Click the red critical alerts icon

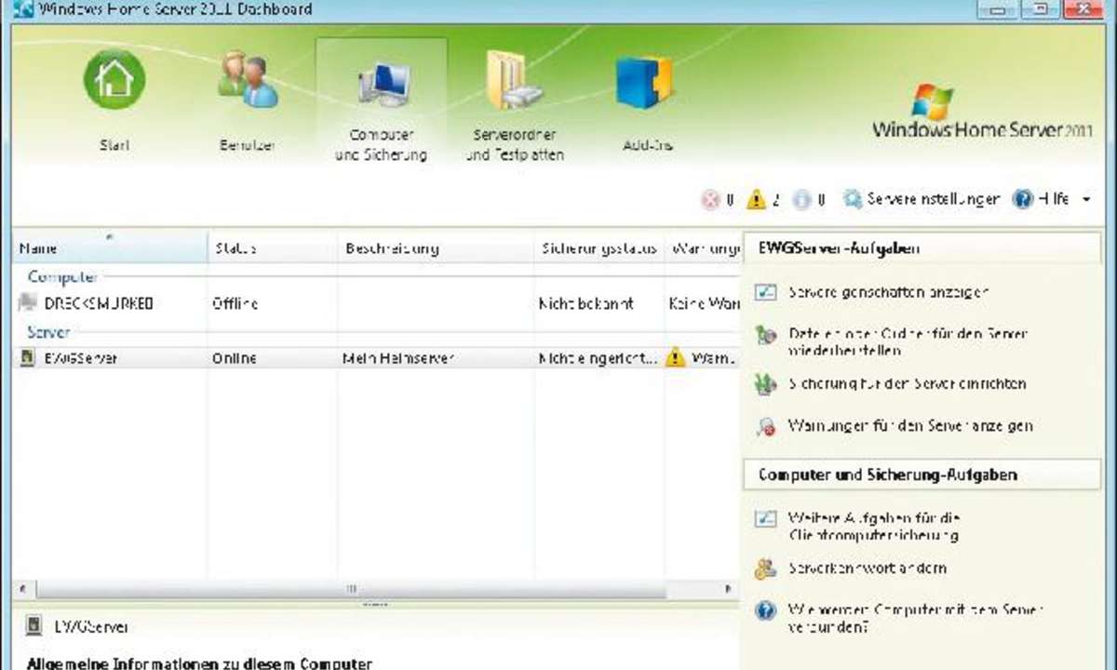[710, 199]
